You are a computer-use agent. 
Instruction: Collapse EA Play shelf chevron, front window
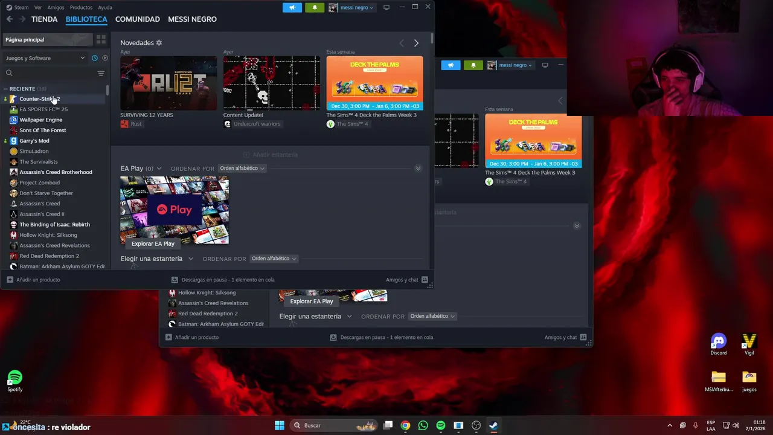tap(418, 169)
